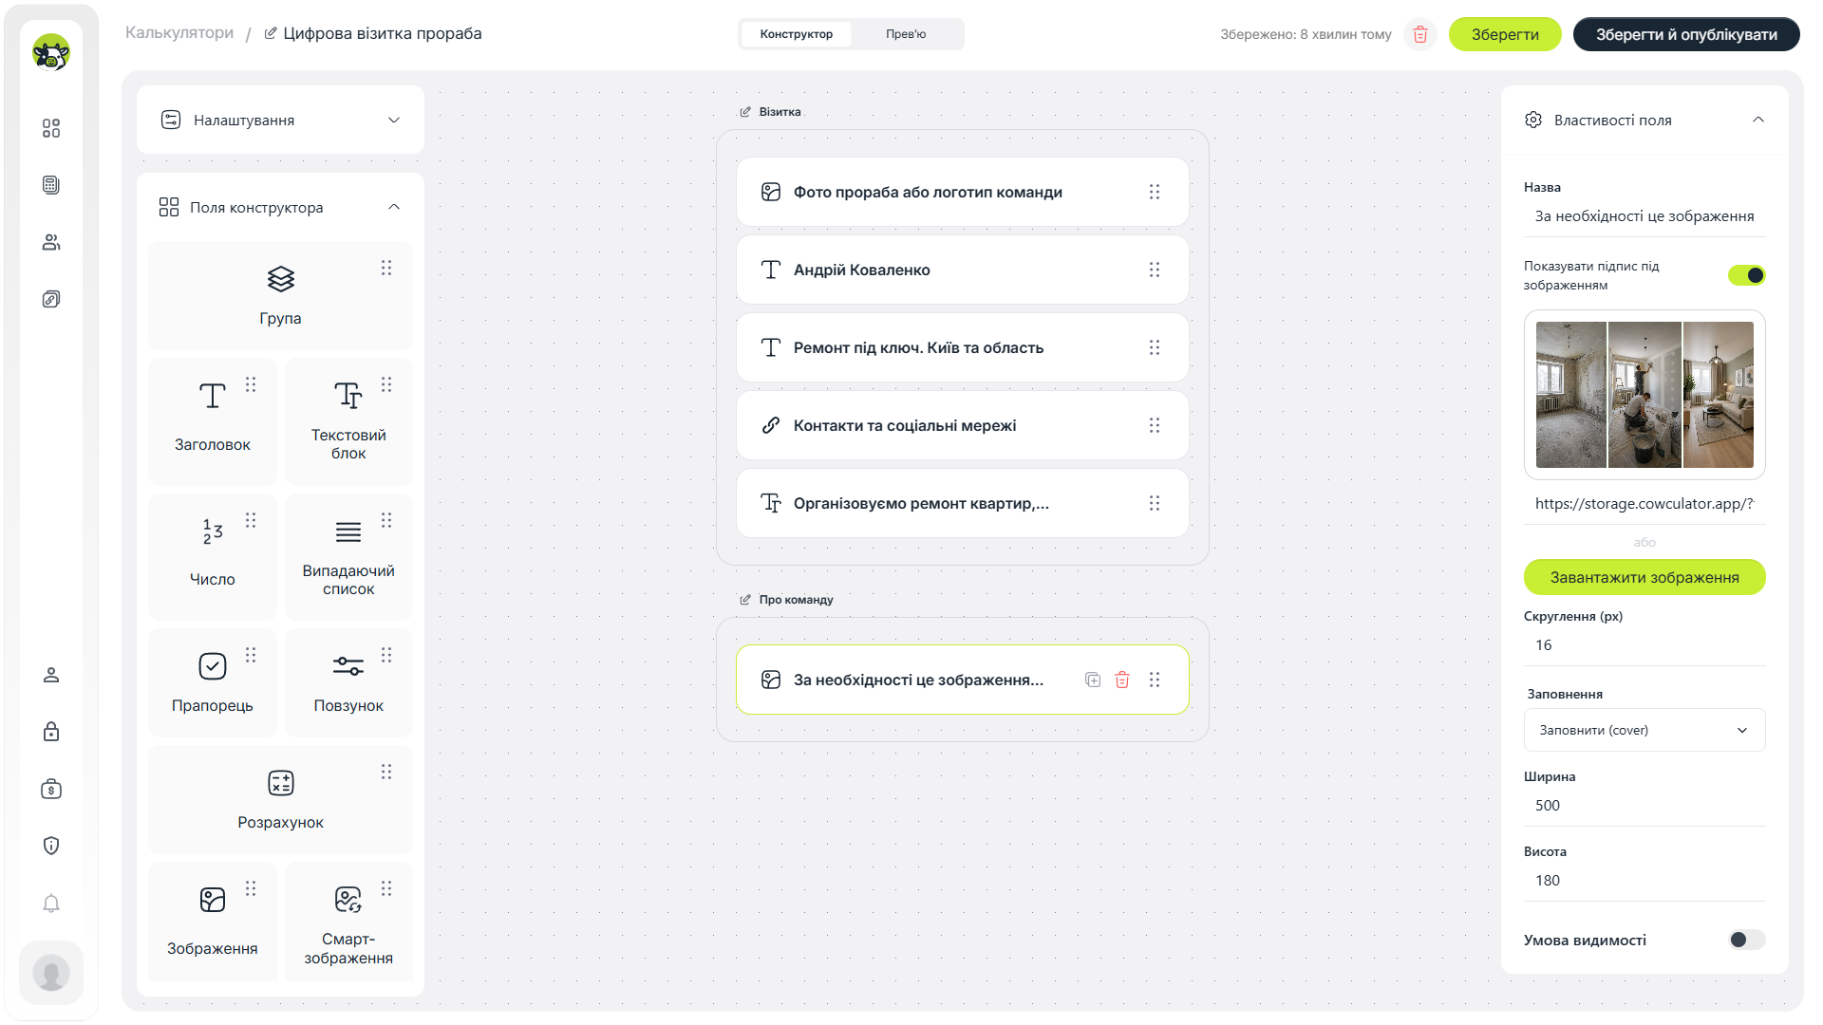Screen dimensions: 1823x1025
Task: Open the Заповнення cover dropdown
Action: pos(1644,730)
